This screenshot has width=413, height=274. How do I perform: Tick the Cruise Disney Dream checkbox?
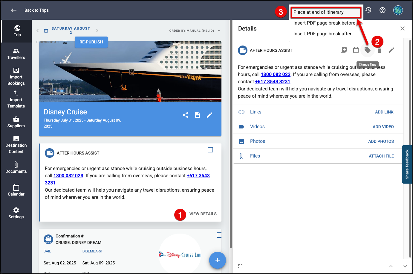[x=219, y=235]
